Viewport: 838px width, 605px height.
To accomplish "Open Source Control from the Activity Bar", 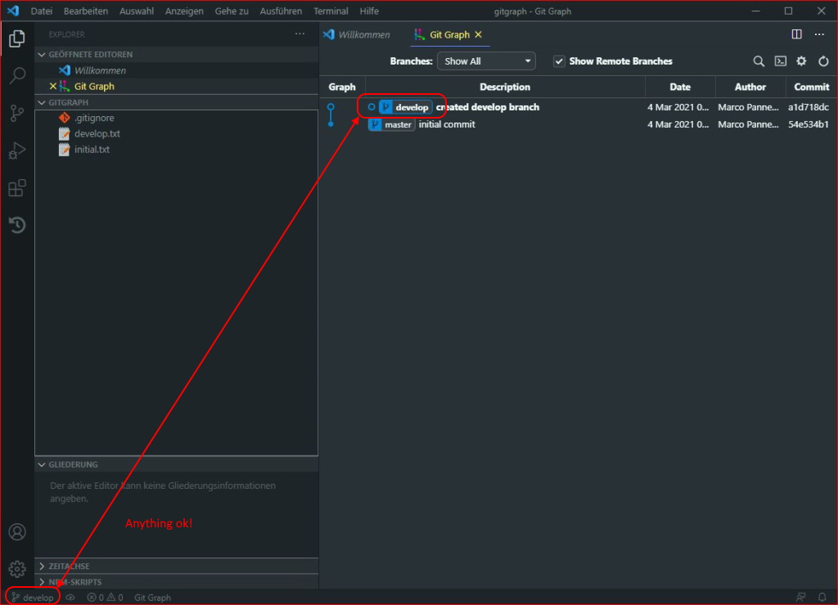I will tap(17, 113).
